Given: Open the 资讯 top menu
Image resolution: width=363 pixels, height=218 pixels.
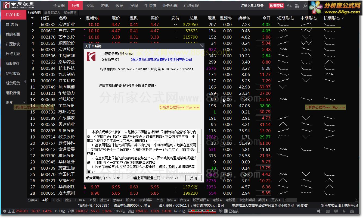Looking at the screenshot, I should tap(105, 6).
